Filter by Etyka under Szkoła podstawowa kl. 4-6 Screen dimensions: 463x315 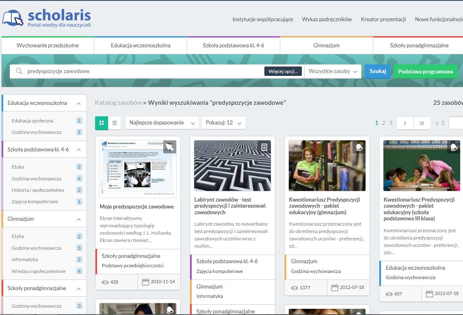click(18, 167)
